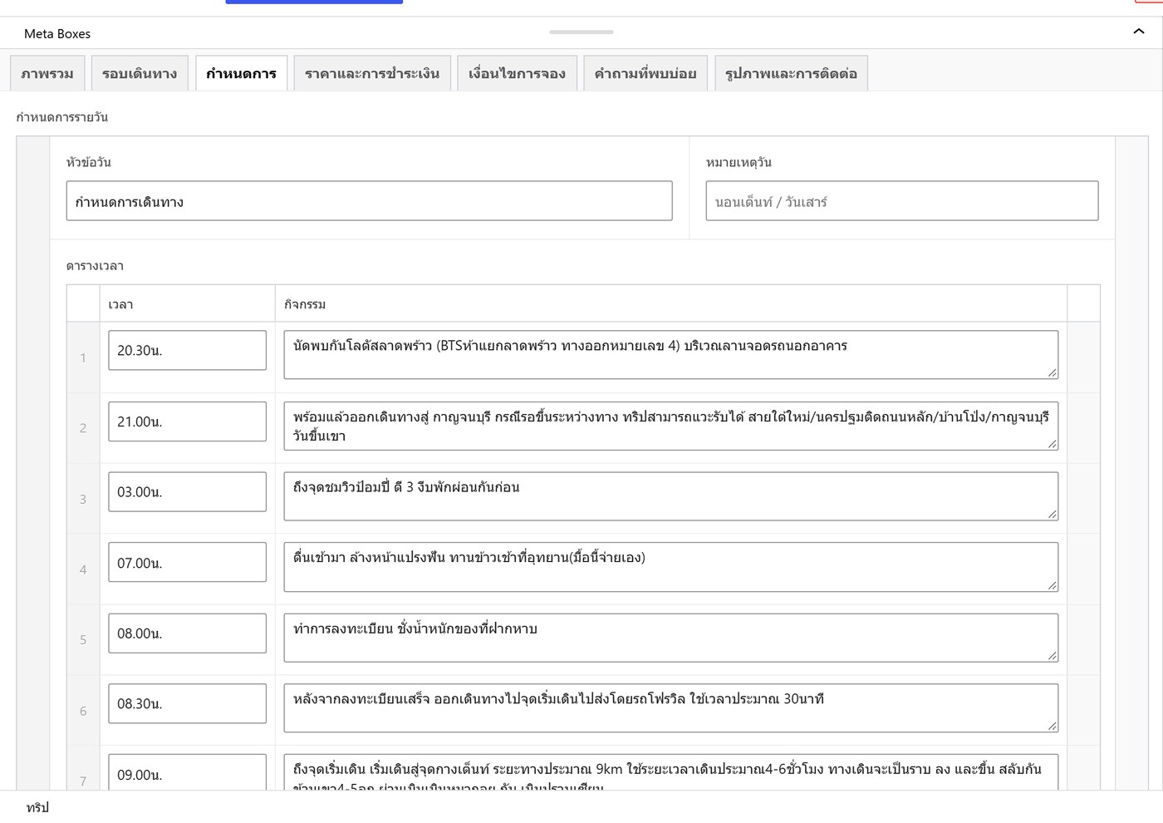
Task: Show the คำถามที่พบบ่อย tab
Action: click(645, 73)
